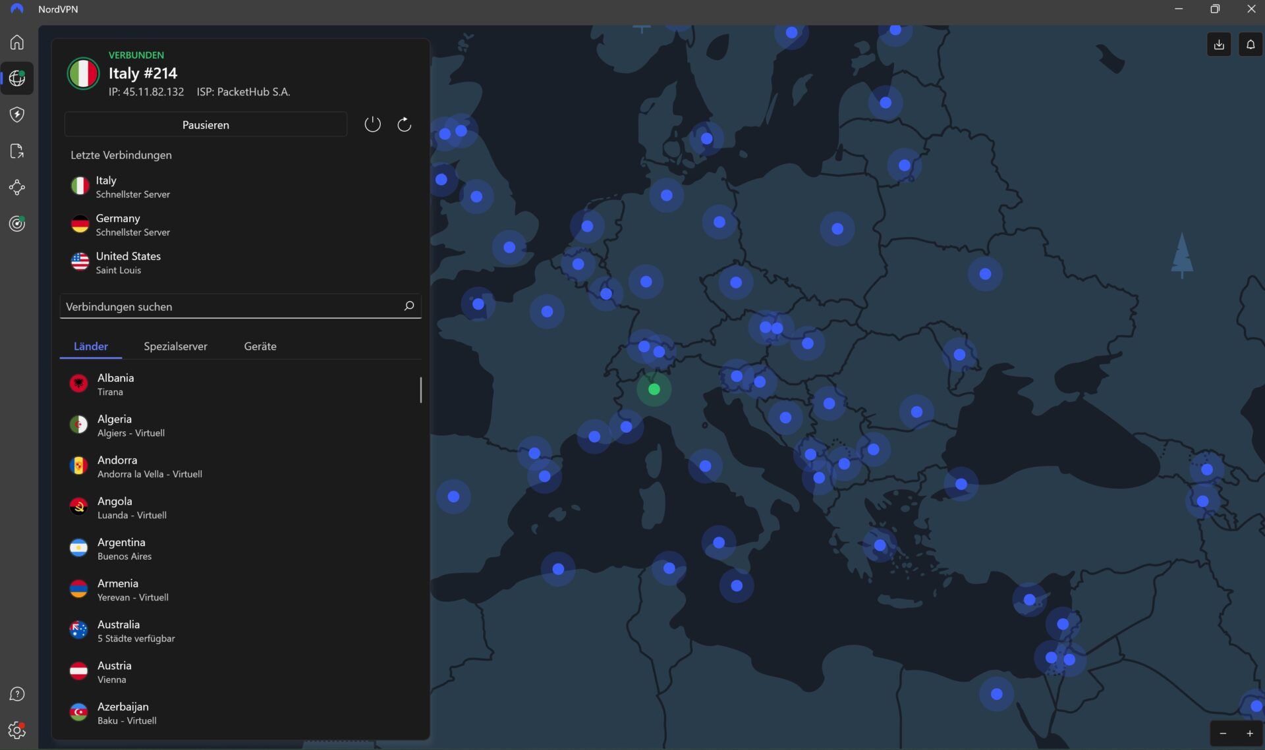Screen dimensions: 1265x750
Task: Restore down the NordVPN window
Action: tap(1215, 9)
